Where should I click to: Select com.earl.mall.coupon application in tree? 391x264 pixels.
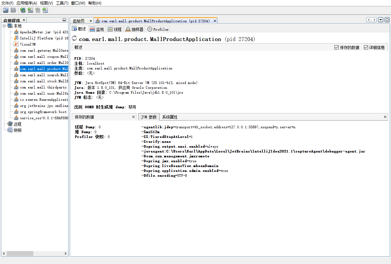(44, 57)
